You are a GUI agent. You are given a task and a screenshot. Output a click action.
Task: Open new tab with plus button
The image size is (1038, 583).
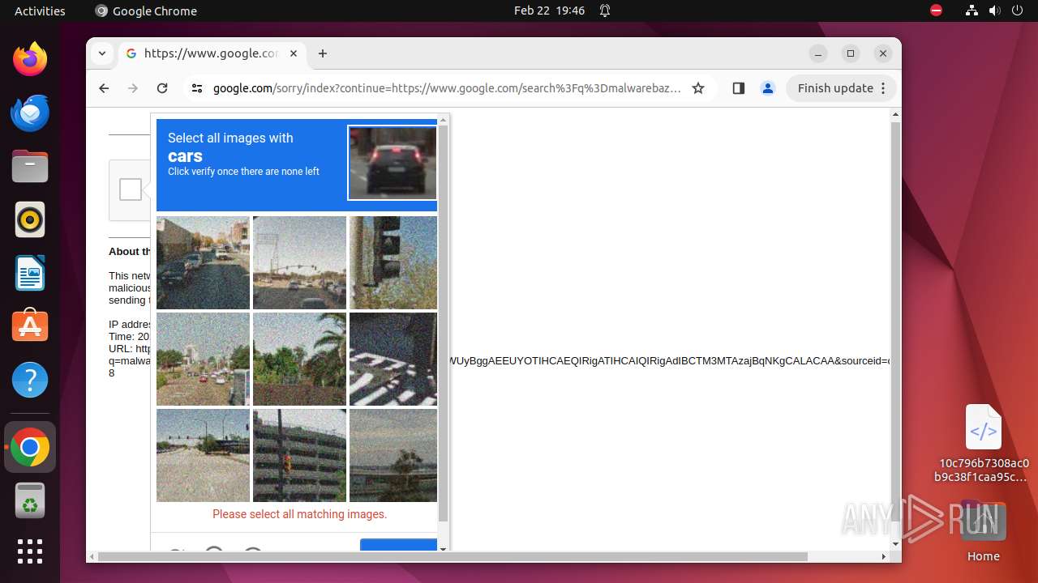[323, 53]
